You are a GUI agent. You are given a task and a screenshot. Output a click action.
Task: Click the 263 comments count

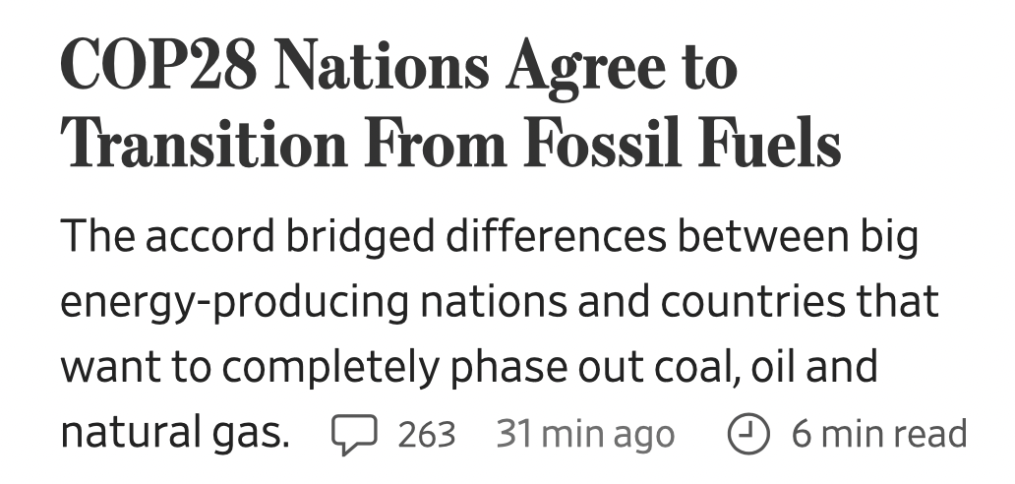(x=427, y=434)
